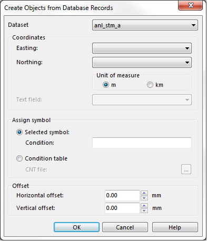Browse for CNT file with ellipsis button
207x241 pixels.
tap(186, 169)
